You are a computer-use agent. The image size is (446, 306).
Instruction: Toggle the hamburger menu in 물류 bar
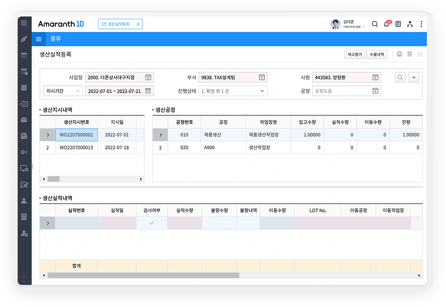[x=39, y=39]
